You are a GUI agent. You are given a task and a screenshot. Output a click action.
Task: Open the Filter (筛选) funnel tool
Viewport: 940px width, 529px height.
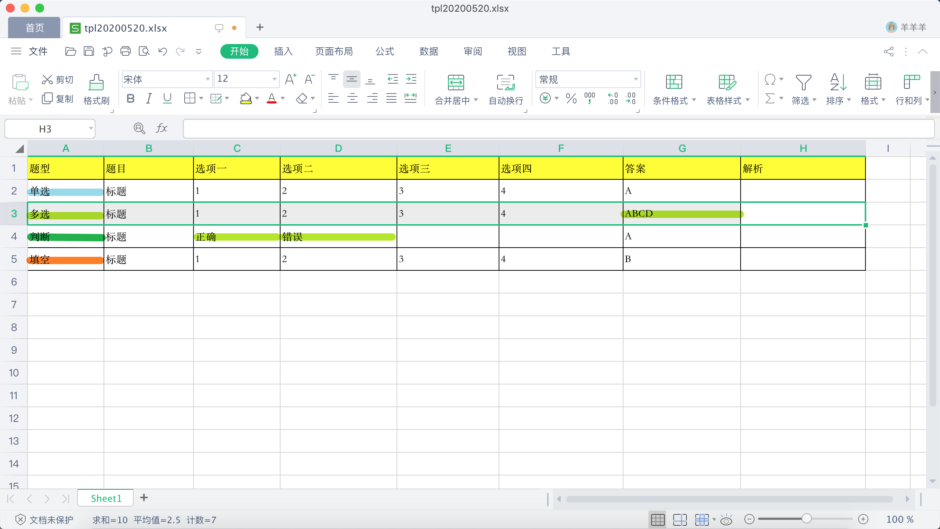(x=803, y=83)
